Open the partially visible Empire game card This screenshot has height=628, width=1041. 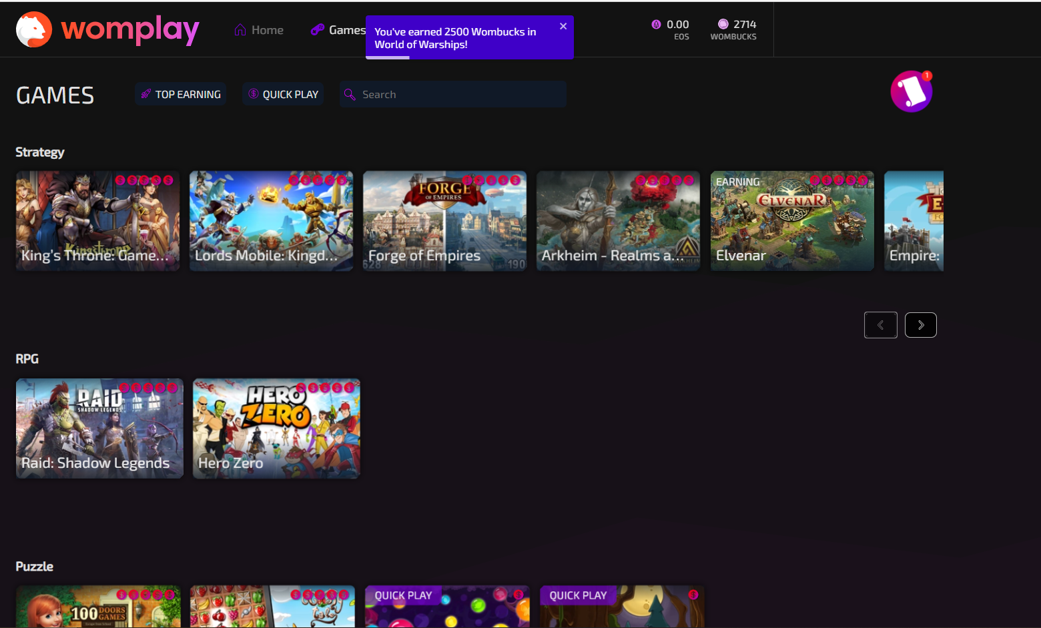coord(914,221)
